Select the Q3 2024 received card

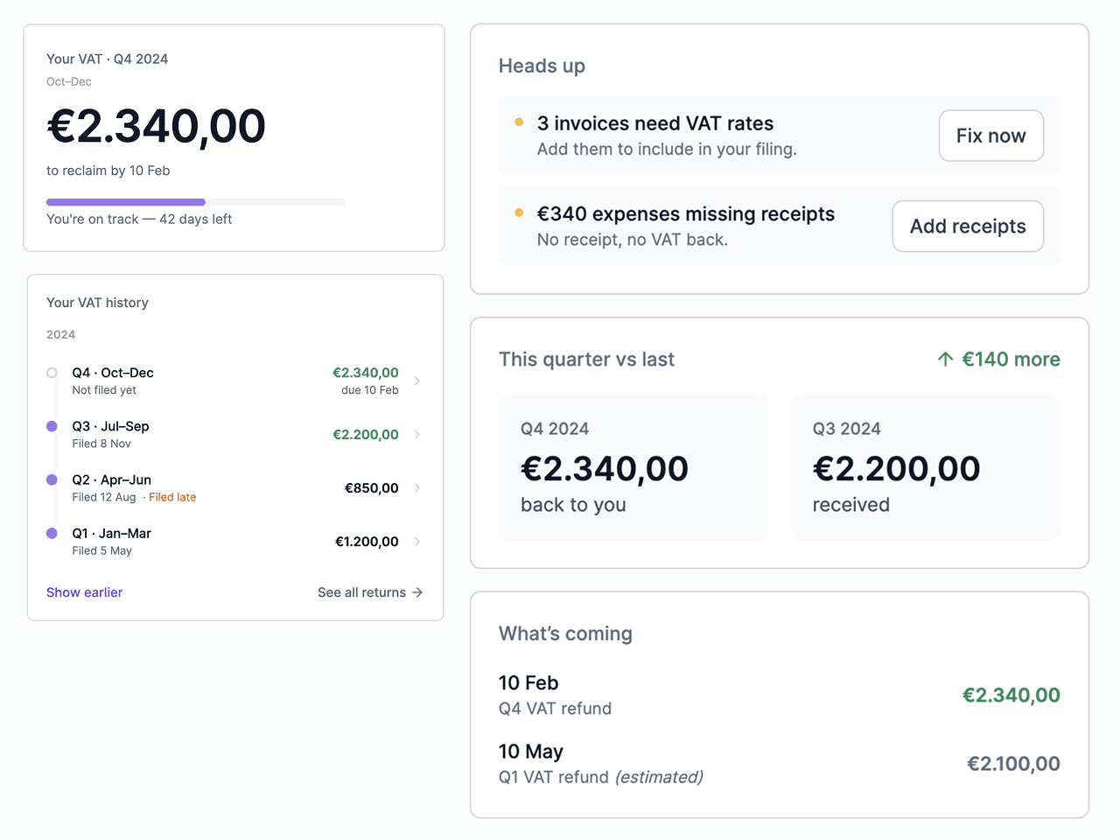point(925,467)
